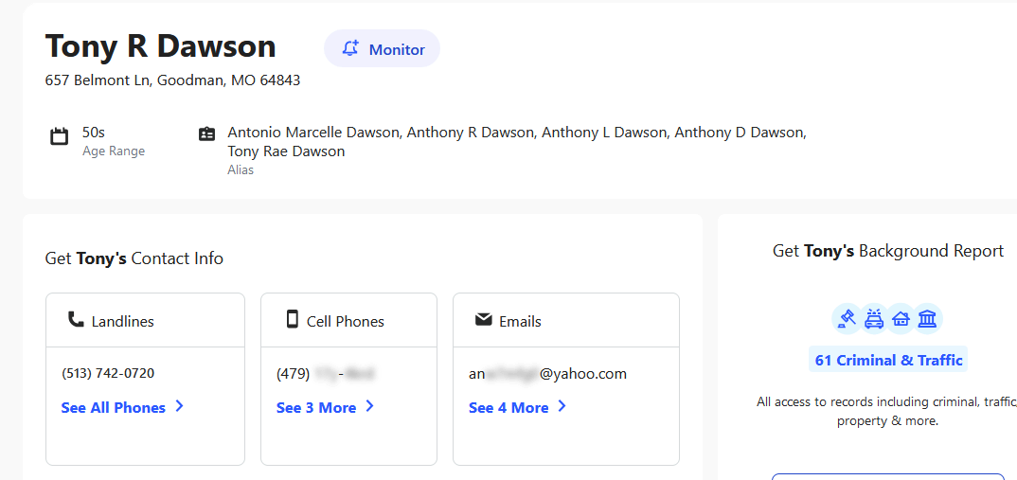Screen dimensions: 1017x480
Task: Open the See 3 More cell phones link
Action: [x=316, y=408]
